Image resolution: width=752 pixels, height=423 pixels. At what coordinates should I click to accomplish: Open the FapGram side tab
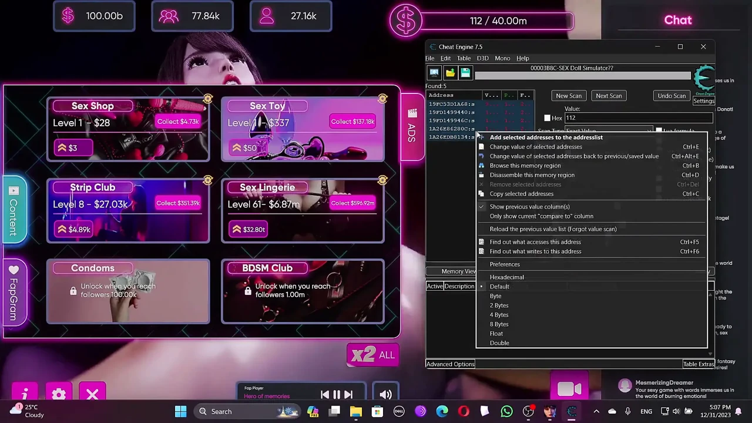14,292
